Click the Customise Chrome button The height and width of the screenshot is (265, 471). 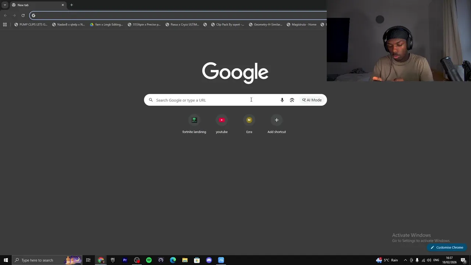[x=447, y=247]
